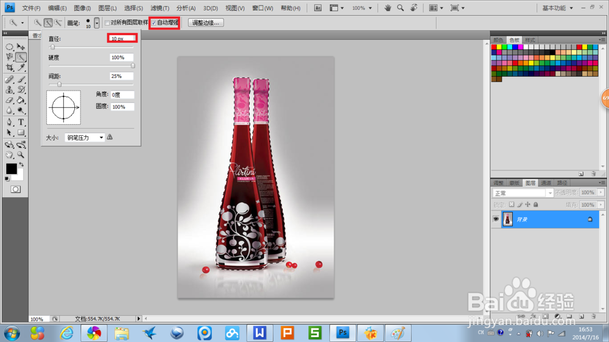609x342 pixels.
Task: Toggle Quick Mask mode
Action: click(x=16, y=189)
